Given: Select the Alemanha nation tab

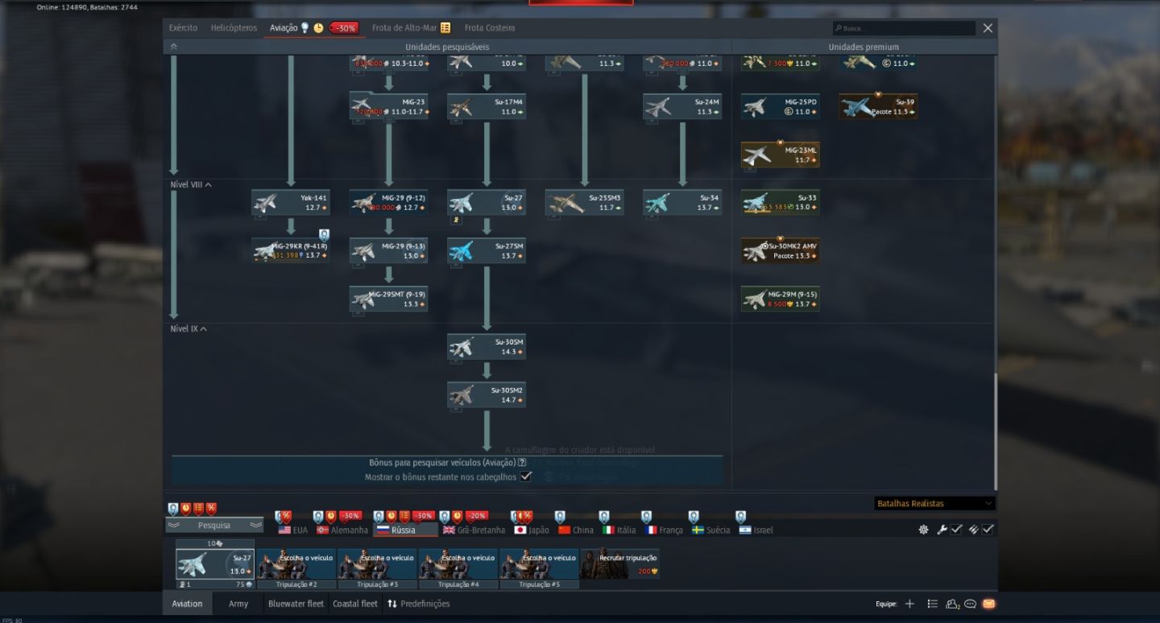Looking at the screenshot, I should click(x=341, y=530).
